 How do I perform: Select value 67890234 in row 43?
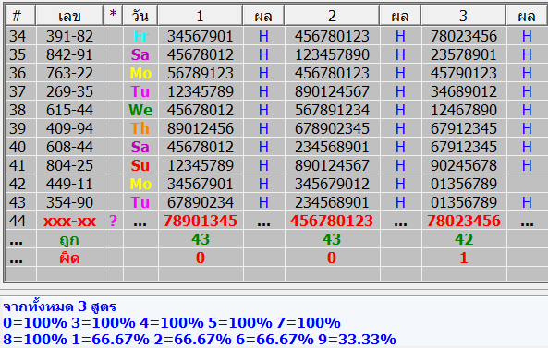[201, 202]
